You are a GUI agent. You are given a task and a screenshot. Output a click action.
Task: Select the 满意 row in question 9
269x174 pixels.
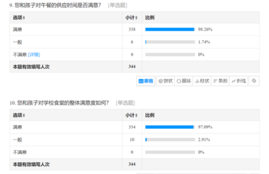coord(134,29)
